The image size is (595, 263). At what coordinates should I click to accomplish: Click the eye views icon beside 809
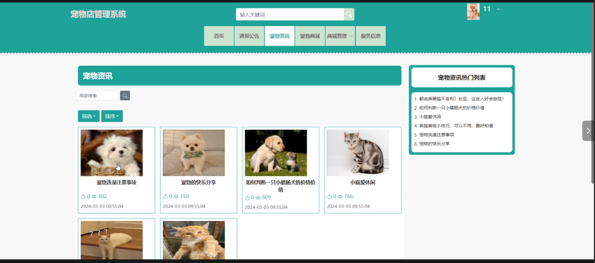click(x=258, y=198)
